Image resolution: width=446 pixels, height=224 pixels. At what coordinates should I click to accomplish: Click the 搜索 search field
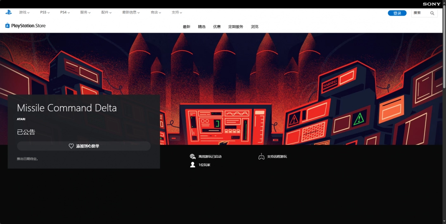[420, 13]
